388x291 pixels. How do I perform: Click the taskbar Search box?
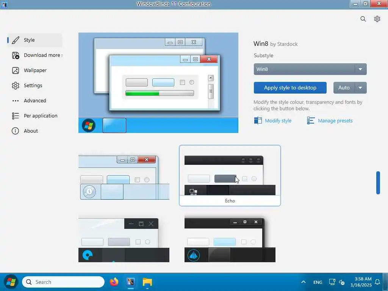pyautogui.click(x=63, y=282)
